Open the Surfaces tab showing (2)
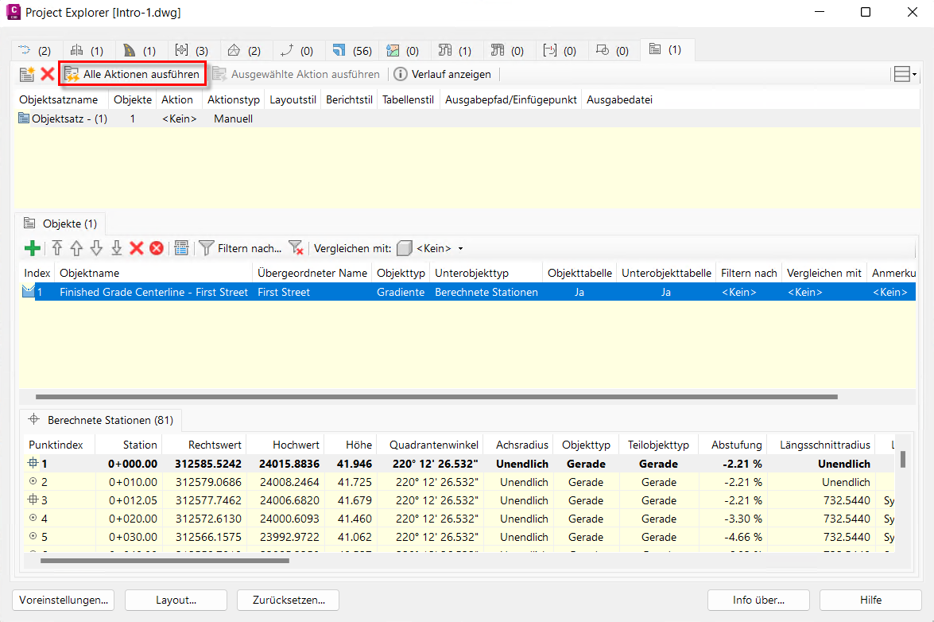Viewport: 934px width, 622px height. 244,51
